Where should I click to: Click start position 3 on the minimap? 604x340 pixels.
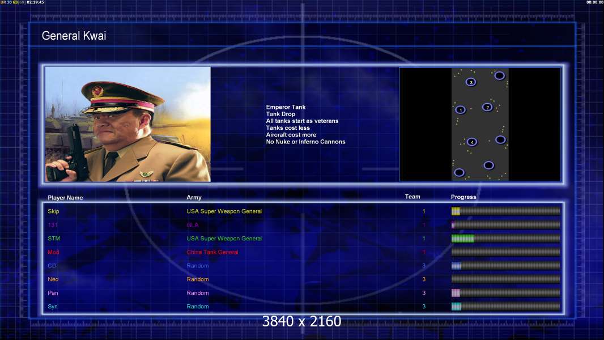point(471,82)
